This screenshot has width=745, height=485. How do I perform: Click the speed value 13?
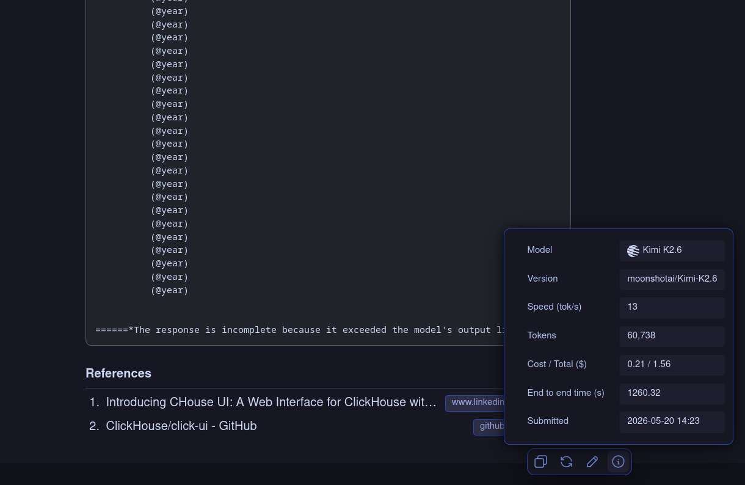672,307
